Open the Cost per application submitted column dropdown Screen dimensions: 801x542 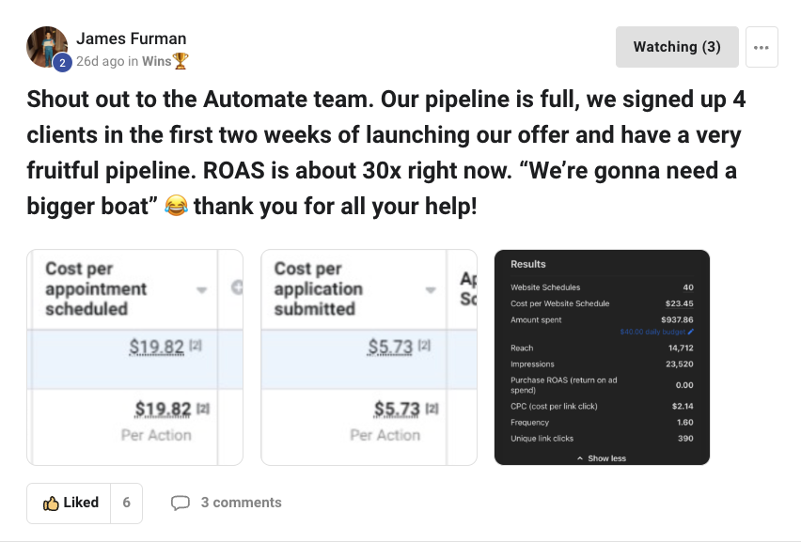coord(432,290)
